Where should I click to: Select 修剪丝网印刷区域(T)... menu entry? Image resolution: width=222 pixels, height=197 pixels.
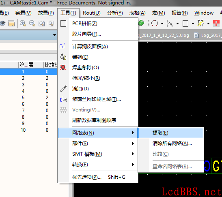(x=98, y=99)
